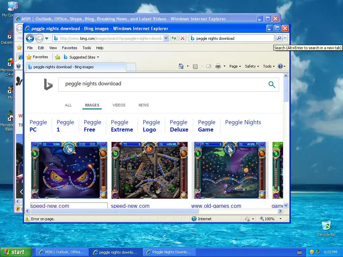Open the View menu
This screenshot has width=343, height=257.
[x=53, y=48]
